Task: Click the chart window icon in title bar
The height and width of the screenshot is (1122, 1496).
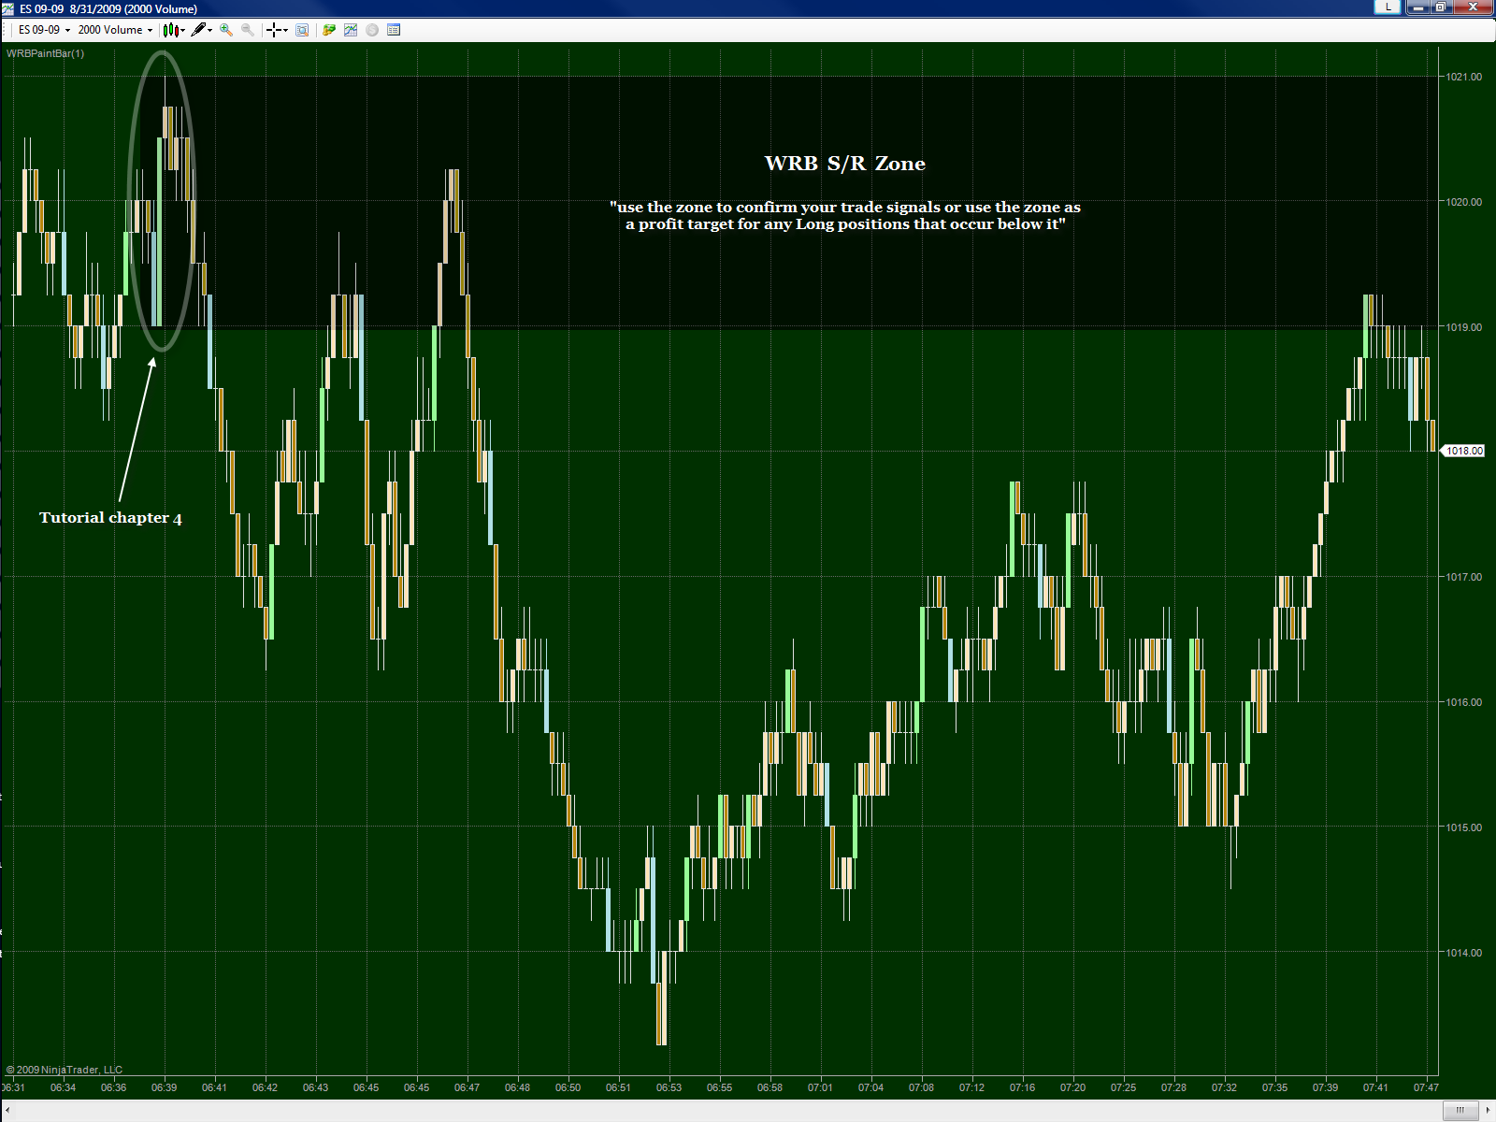Action: [7, 8]
